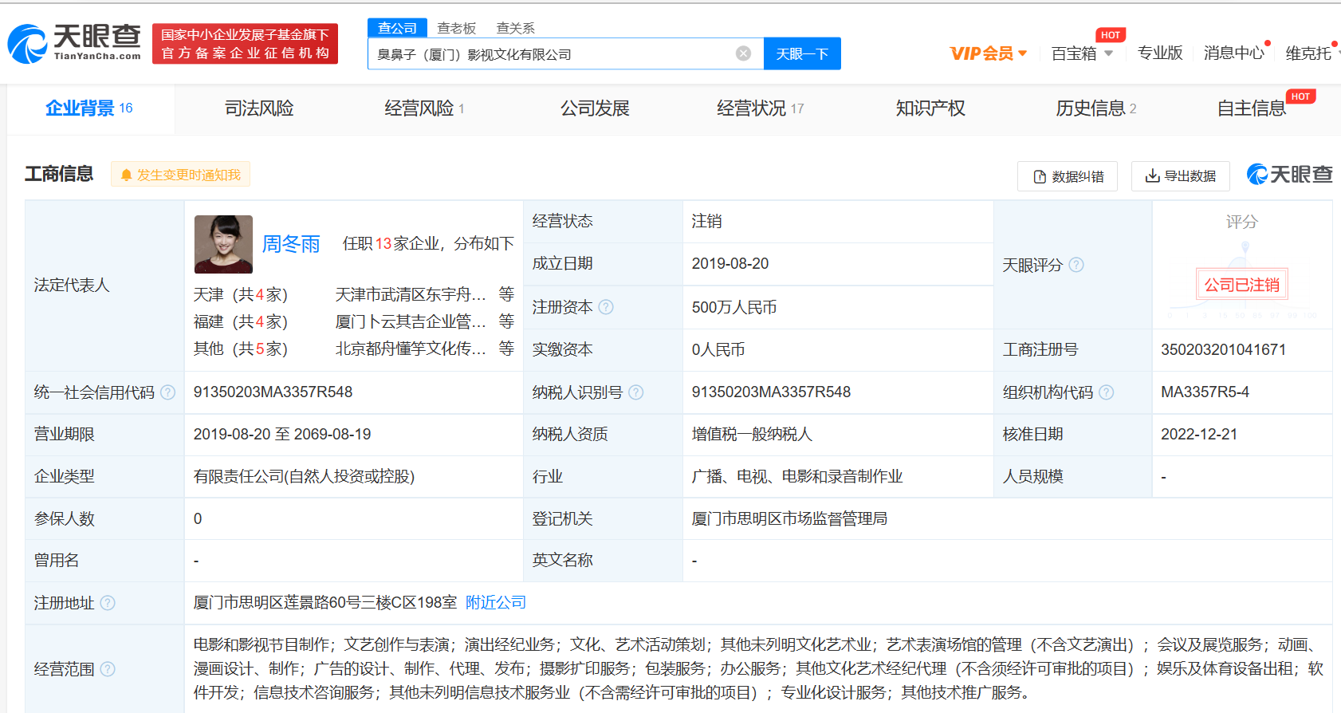Image resolution: width=1341 pixels, height=713 pixels.
Task: Open 天津市武清区东宇舟 company link
Action: 411,295
